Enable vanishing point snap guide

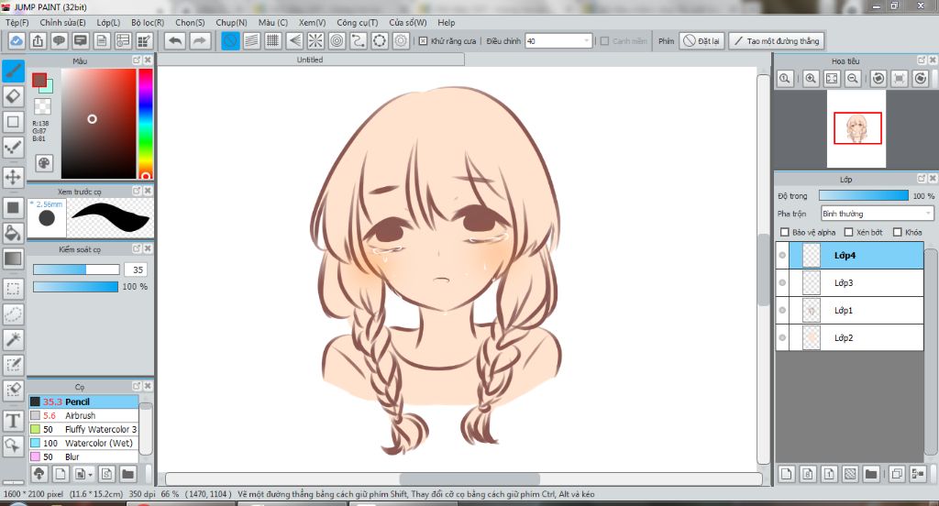click(294, 40)
